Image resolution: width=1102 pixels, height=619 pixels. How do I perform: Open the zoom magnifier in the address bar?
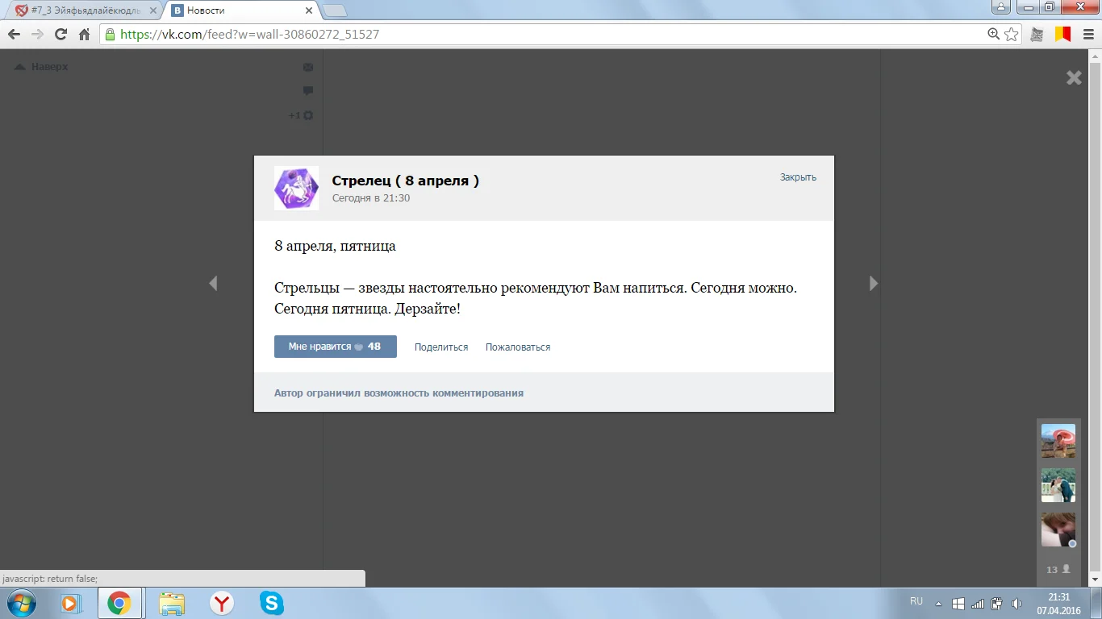coord(994,35)
